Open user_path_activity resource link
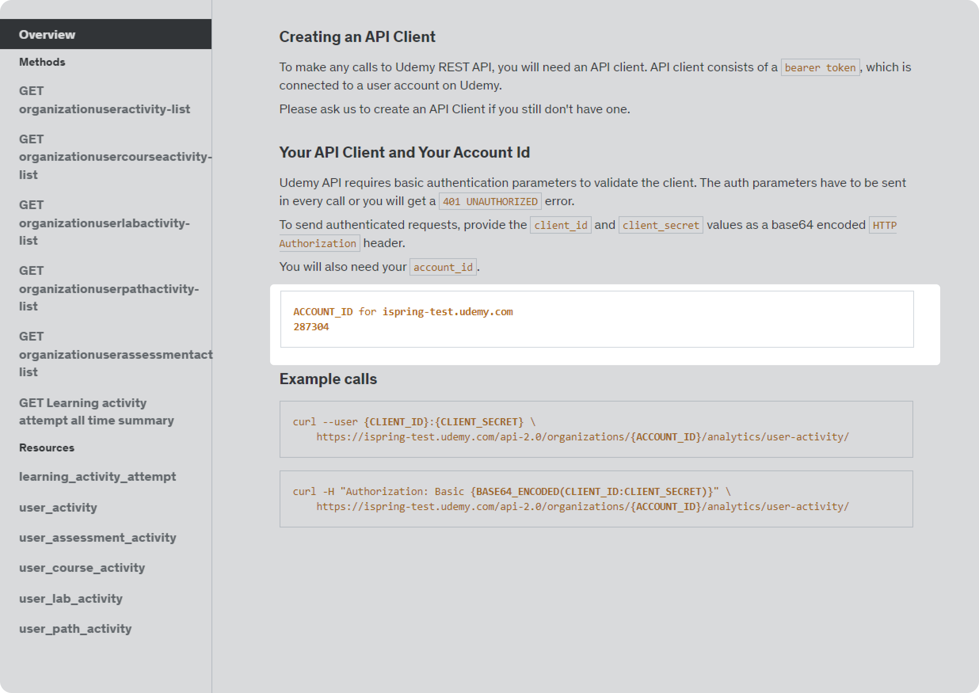979x693 pixels. (76, 629)
